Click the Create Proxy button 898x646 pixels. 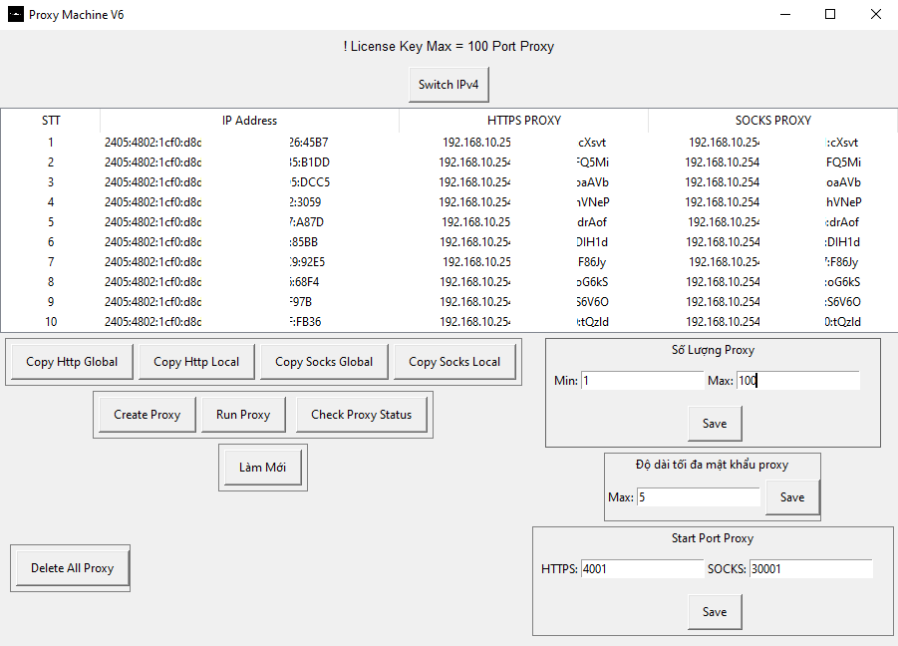(148, 415)
